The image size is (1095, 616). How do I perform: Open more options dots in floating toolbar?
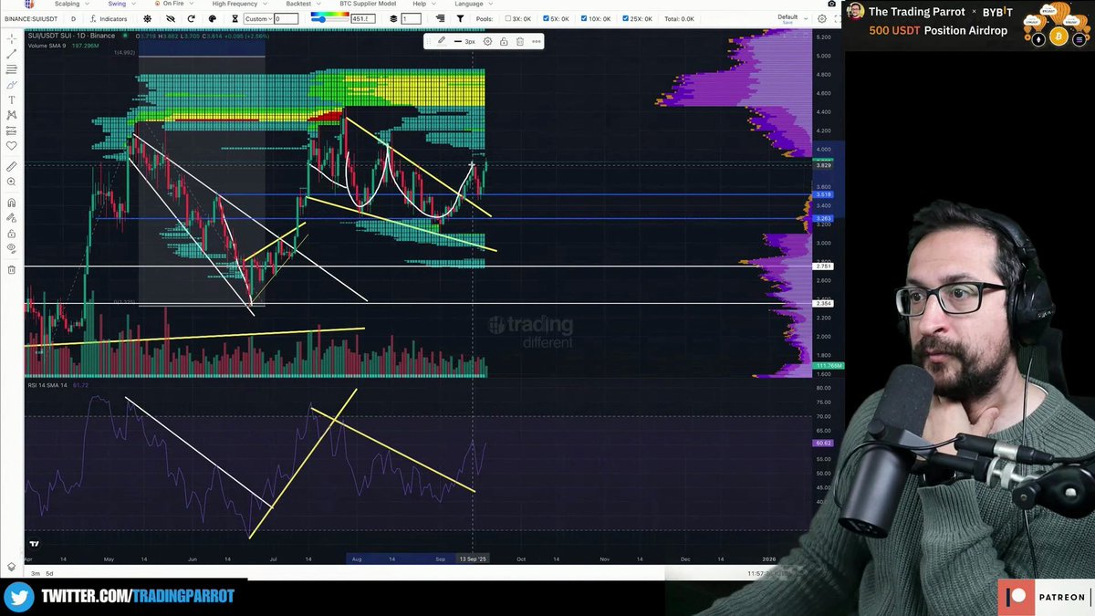(537, 41)
